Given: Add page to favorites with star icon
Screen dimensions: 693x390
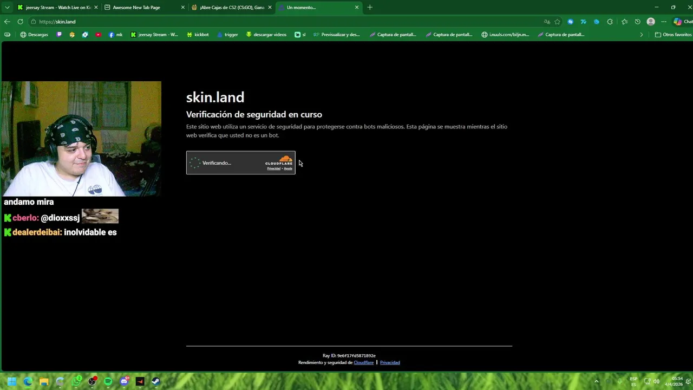Looking at the screenshot, I should pyautogui.click(x=557, y=22).
